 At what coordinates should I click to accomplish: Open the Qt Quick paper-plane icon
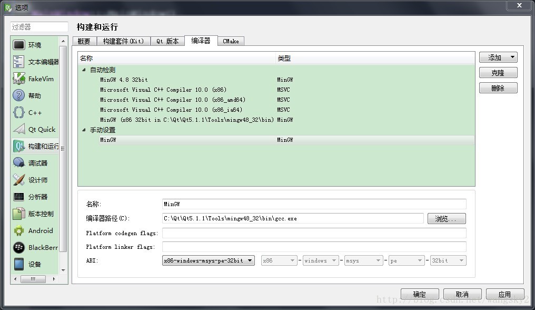(19, 129)
